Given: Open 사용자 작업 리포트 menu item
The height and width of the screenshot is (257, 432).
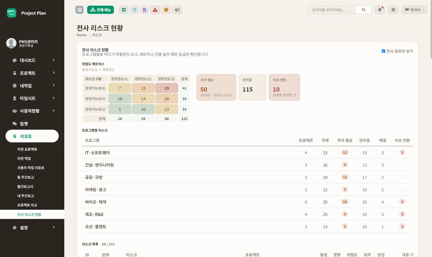Looking at the screenshot, I should click(x=31, y=168).
